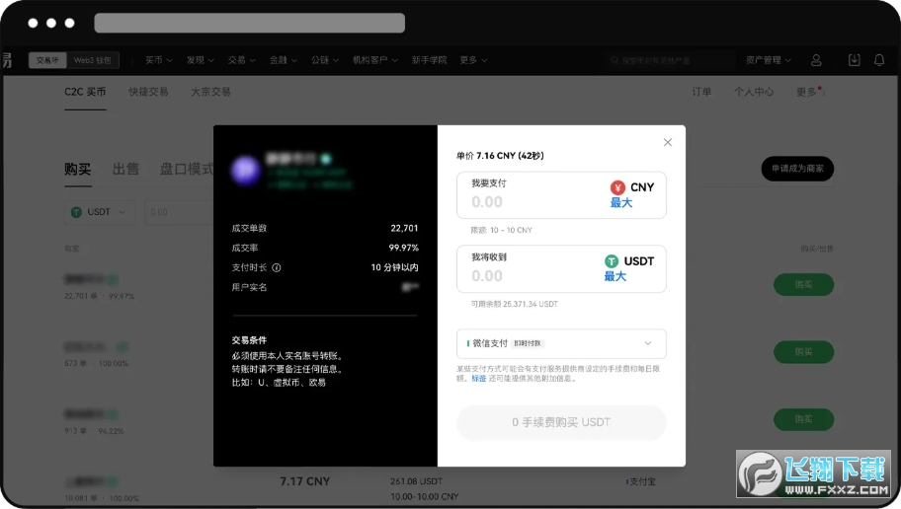Switch to the 快捷交易 tab
Screen dimensions: 901x509
pos(148,92)
